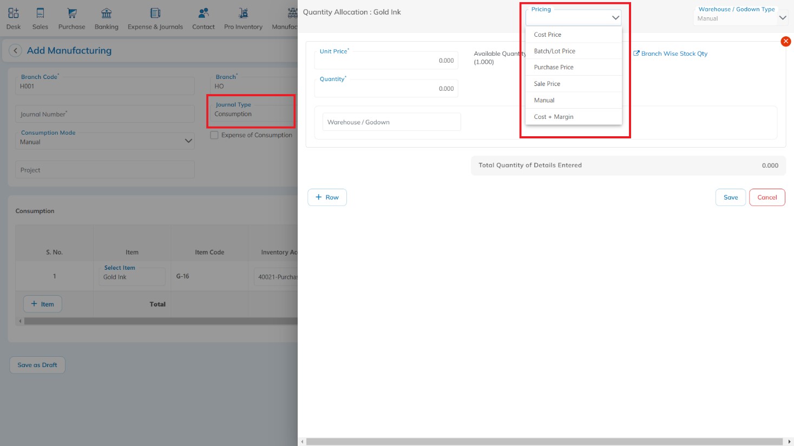Open the Desk module icon

(x=14, y=13)
